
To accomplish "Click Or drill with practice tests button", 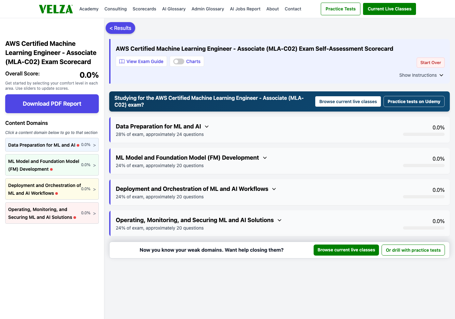I will 413,250.
